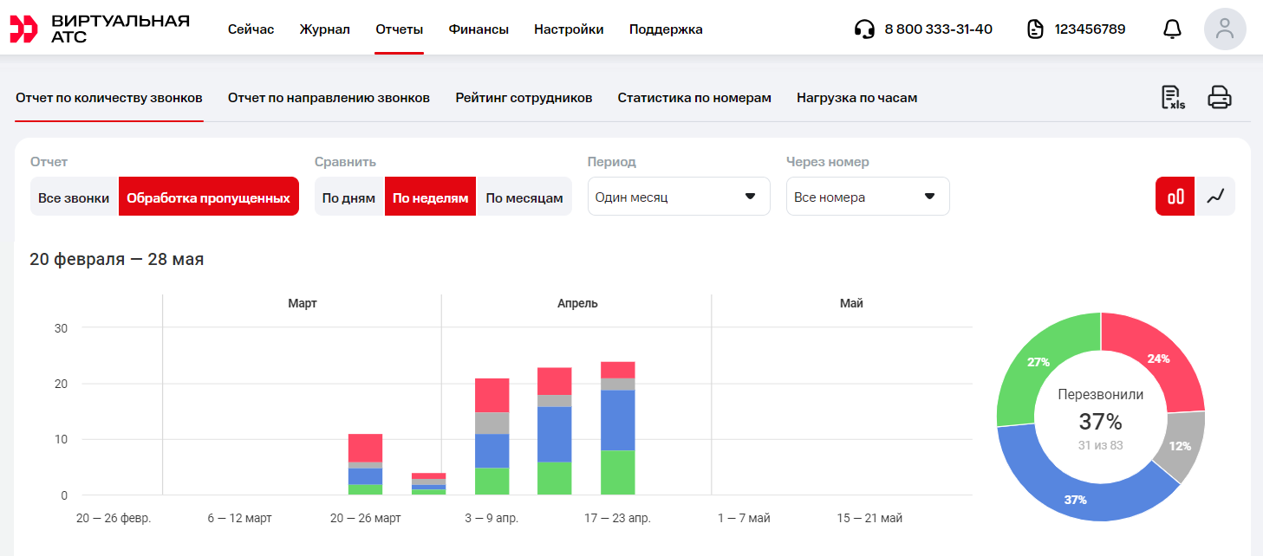Compare by days using По дням
Image resolution: width=1263 pixels, height=556 pixels.
tap(348, 197)
